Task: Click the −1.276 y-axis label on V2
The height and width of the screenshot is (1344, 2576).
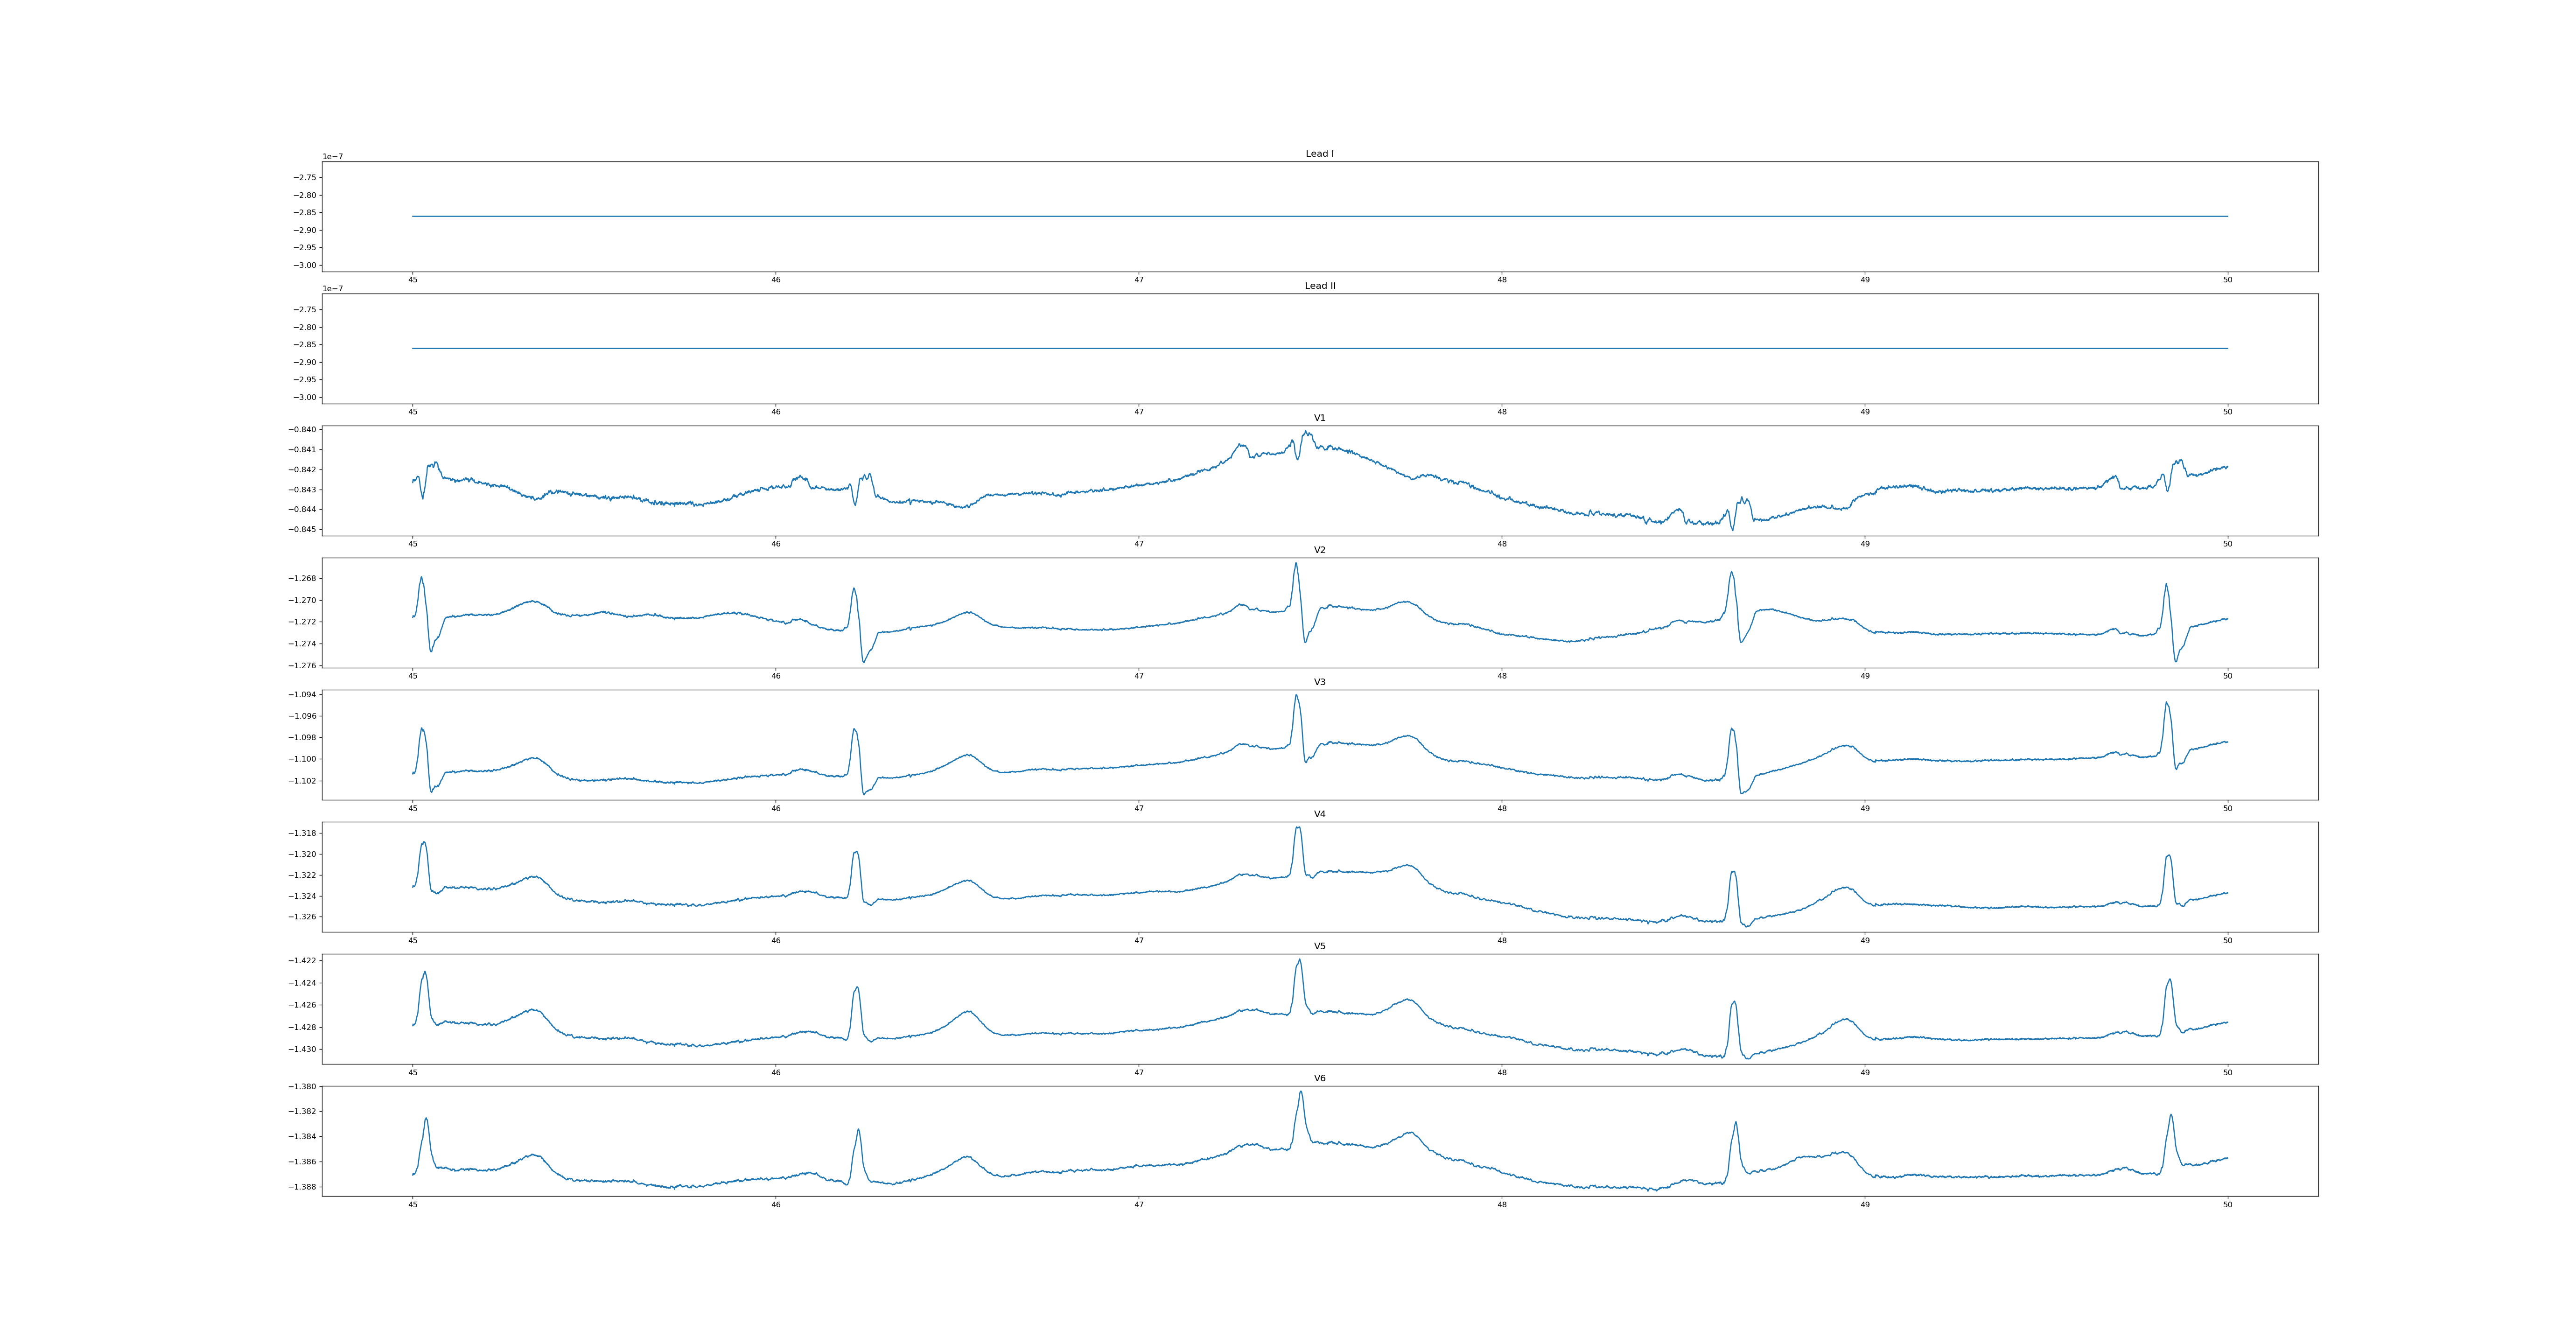Action: point(302,666)
